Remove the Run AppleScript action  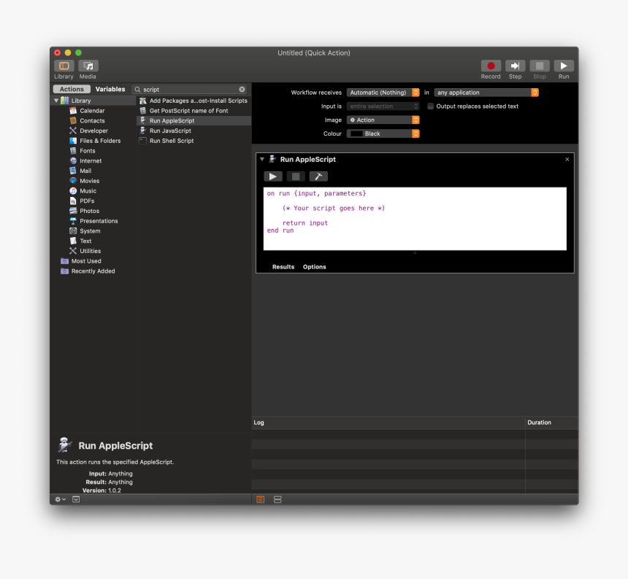pos(567,159)
